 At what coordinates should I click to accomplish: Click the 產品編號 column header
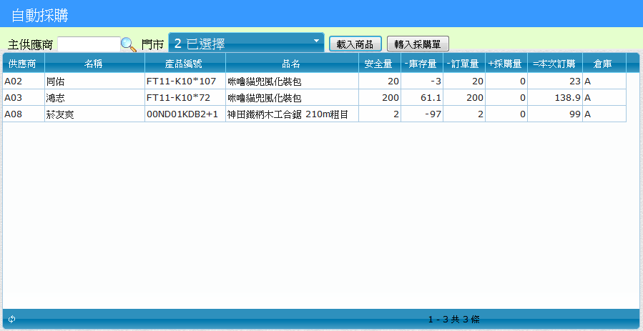[x=185, y=64]
